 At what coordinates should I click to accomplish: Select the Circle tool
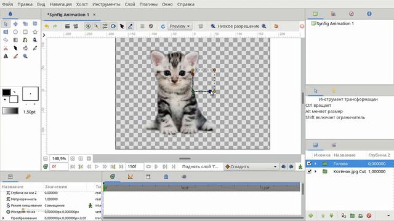point(15,32)
